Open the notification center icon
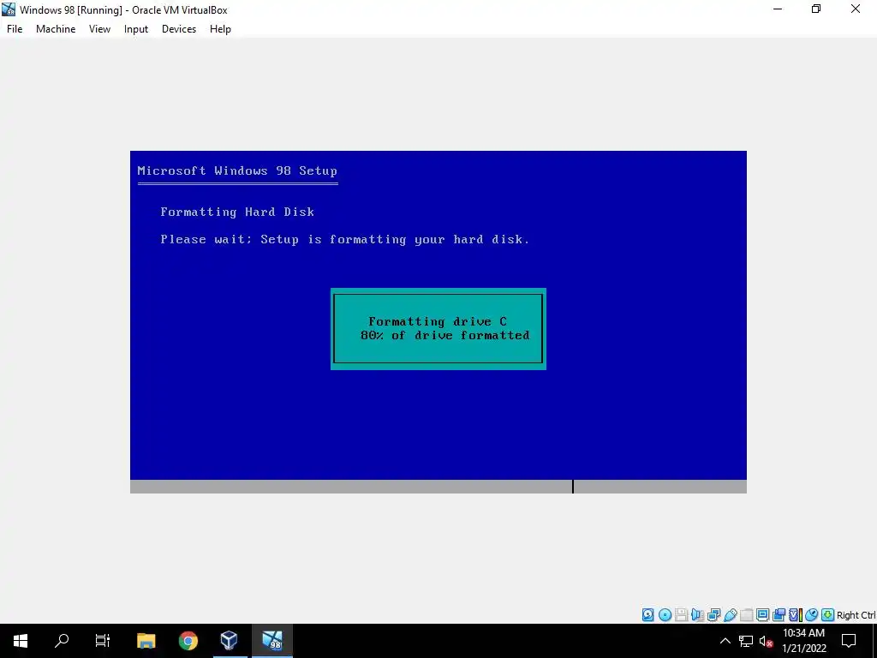Screen dimensions: 877x658 [x=849, y=641]
